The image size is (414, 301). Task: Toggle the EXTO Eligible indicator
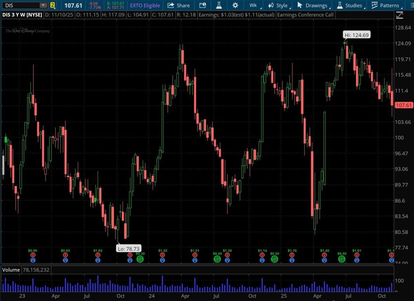point(145,5)
